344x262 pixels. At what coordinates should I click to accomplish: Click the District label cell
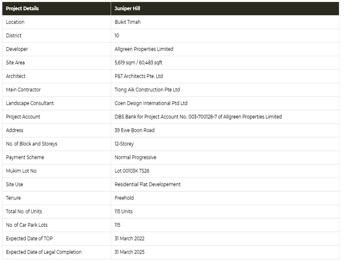[x=14, y=35]
